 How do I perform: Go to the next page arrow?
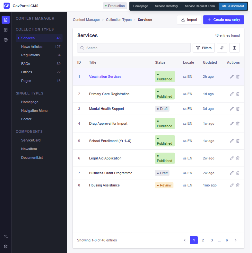tap(236, 240)
